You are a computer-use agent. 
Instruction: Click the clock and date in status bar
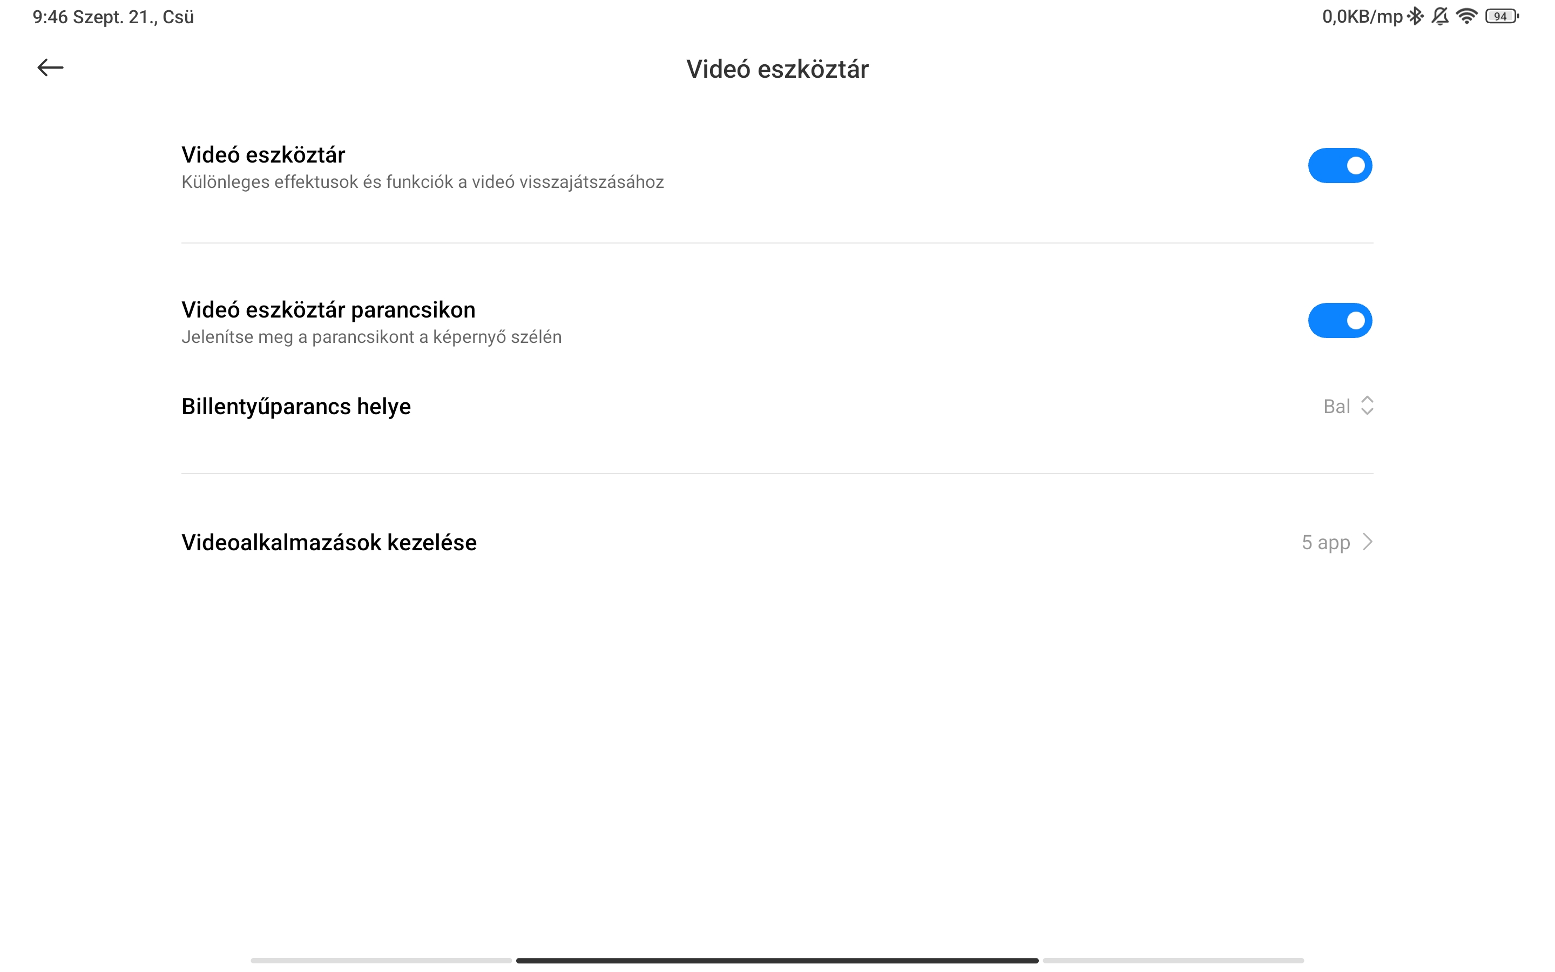tap(113, 17)
